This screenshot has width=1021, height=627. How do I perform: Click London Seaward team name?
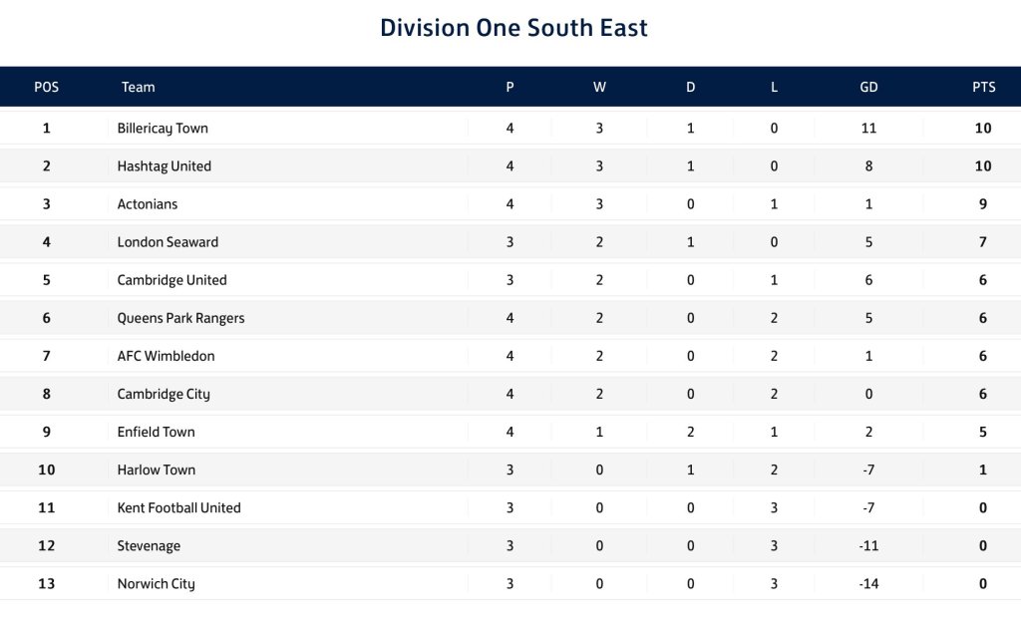click(168, 242)
